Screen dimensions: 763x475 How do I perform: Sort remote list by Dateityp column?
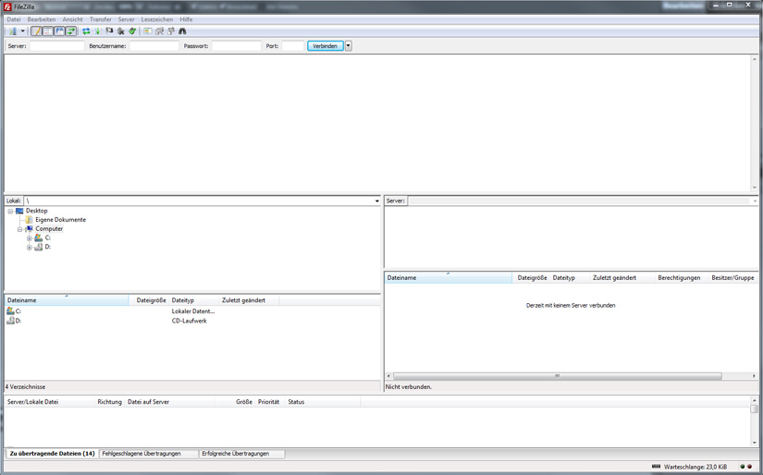[x=569, y=278]
